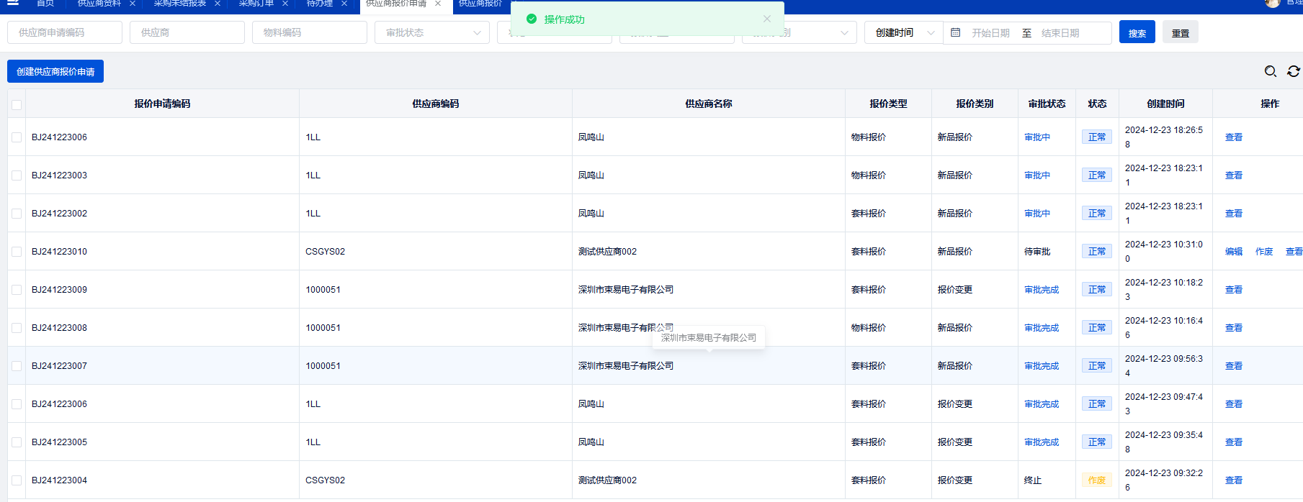Close the 操作成功 notification
This screenshot has height=502, width=1303.
point(766,19)
